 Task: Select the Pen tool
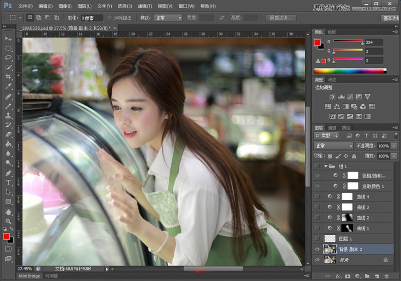click(x=9, y=173)
